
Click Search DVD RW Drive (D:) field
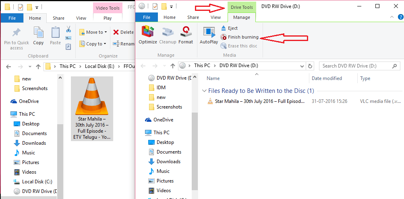tap(360, 66)
